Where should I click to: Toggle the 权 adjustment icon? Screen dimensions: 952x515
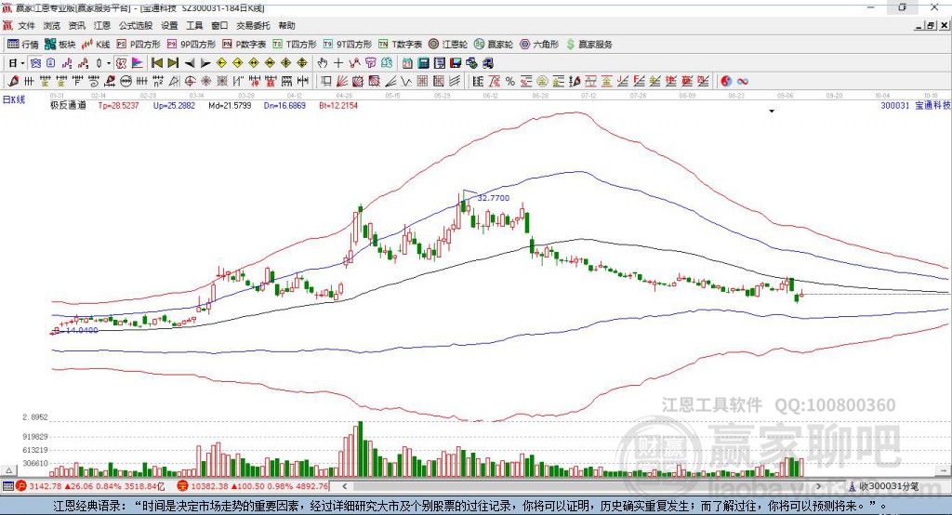122,62
